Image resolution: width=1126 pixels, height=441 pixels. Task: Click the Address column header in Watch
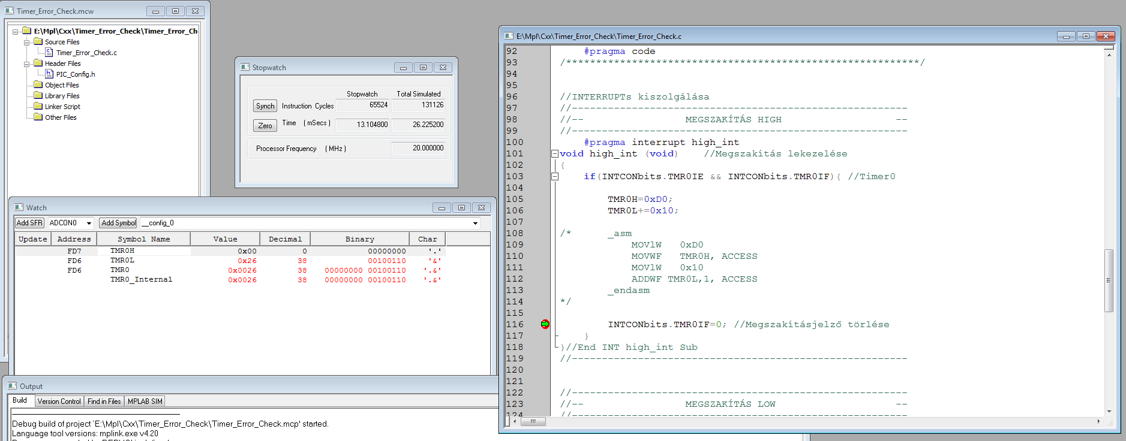coord(74,239)
